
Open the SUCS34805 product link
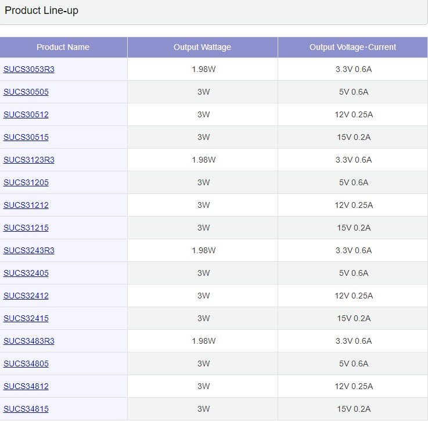(26, 364)
